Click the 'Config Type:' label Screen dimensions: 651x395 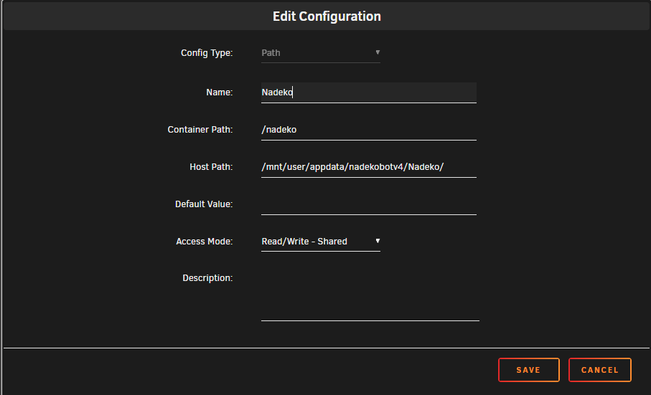coord(207,53)
